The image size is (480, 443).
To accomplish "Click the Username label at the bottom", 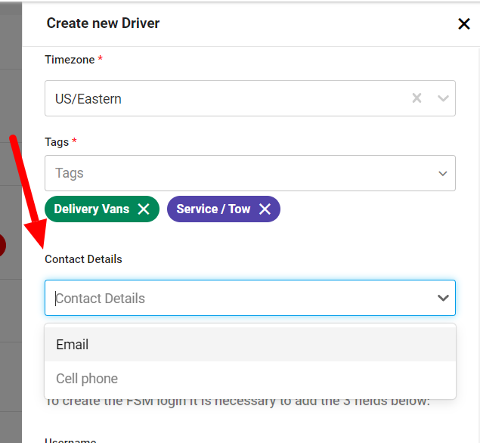I will [x=70, y=440].
